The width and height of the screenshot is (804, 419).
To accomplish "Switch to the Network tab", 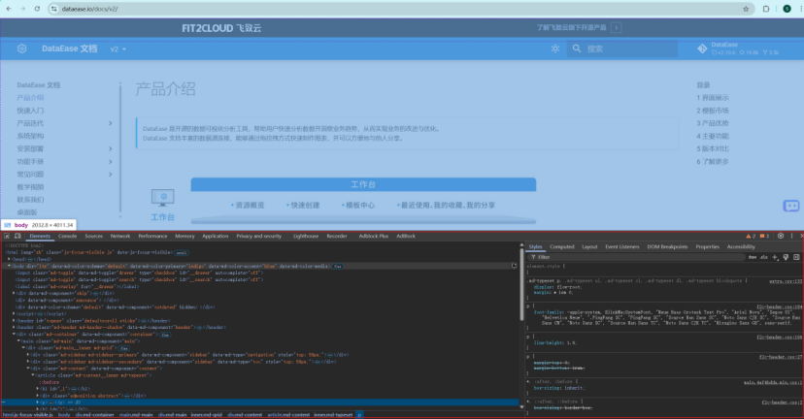I will point(120,236).
